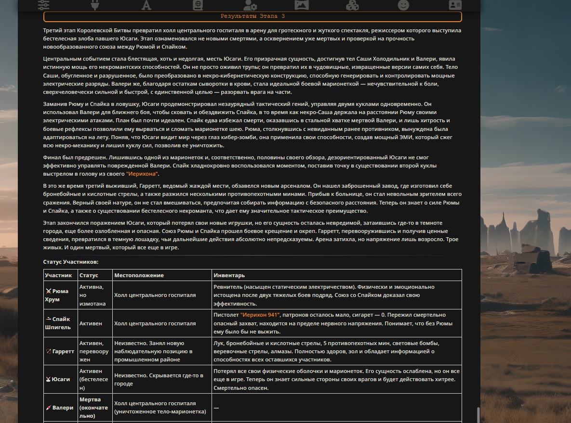Click Юсаги's inventory cell starting "Потерял все"
Viewport: 571px width, 423px height.
(337, 379)
